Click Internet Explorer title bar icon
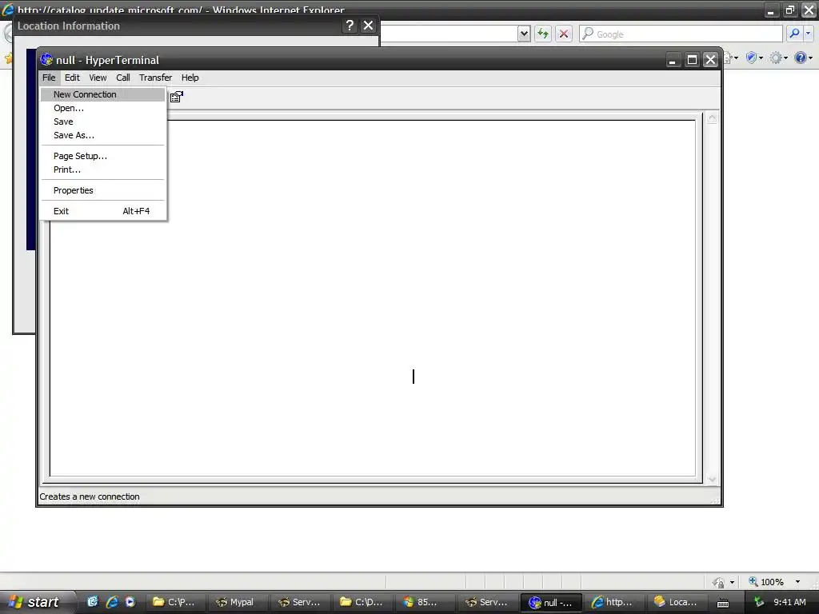The image size is (819, 614). click(x=8, y=9)
